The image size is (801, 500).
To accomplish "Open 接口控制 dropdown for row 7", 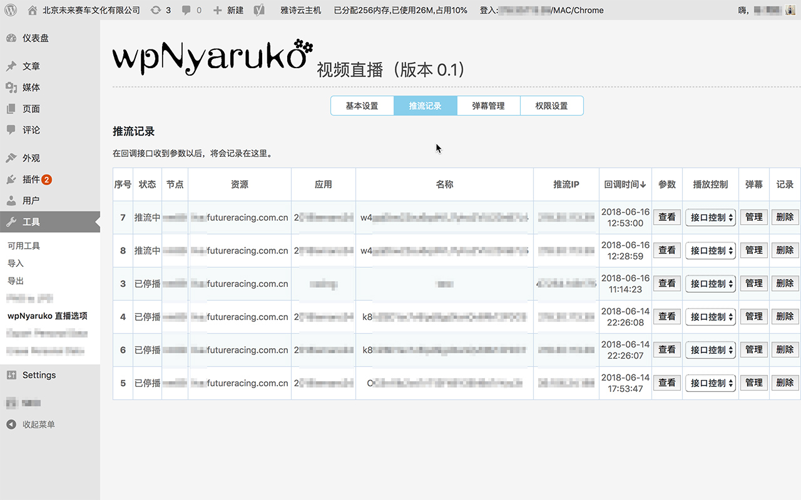I will coord(710,217).
